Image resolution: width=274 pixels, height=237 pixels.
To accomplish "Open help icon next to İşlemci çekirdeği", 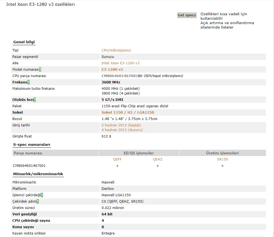I will (42, 195).
